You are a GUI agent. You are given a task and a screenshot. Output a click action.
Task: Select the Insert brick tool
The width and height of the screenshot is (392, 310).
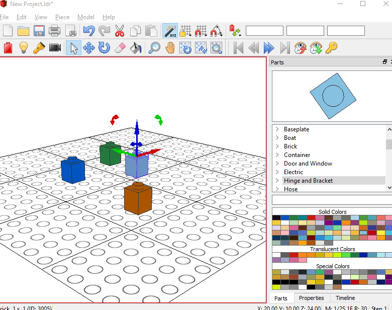pyautogui.click(x=8, y=48)
